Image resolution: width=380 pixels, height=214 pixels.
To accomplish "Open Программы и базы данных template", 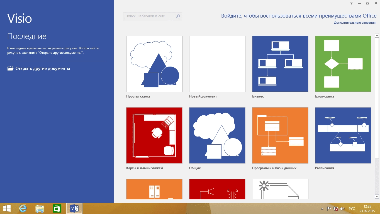I will tap(280, 135).
